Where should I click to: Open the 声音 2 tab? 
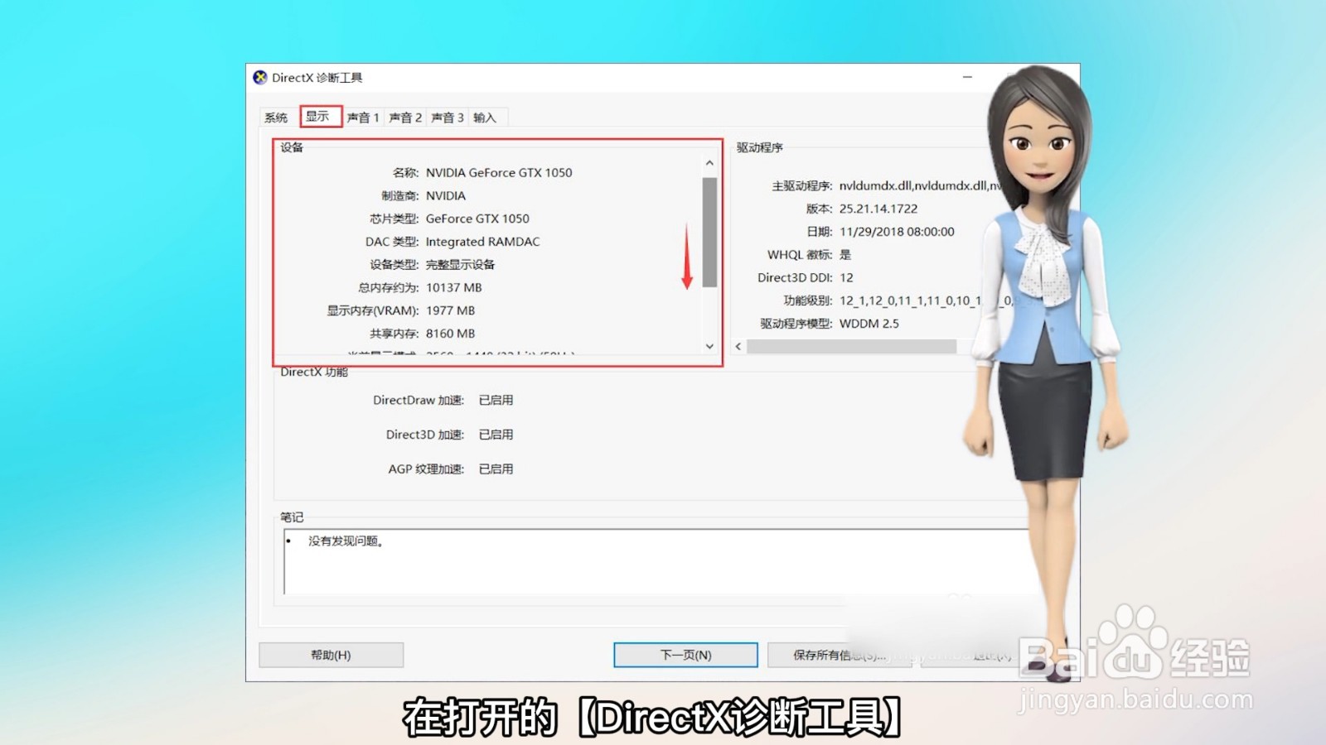tap(405, 118)
